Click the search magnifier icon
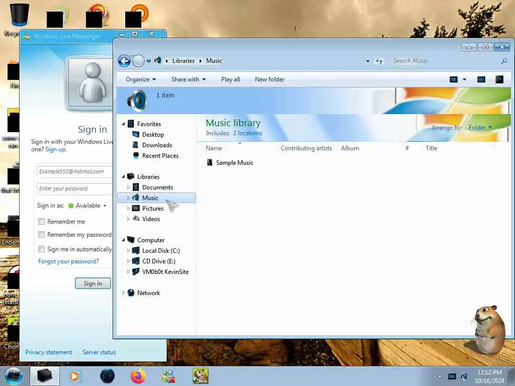 pyautogui.click(x=504, y=61)
